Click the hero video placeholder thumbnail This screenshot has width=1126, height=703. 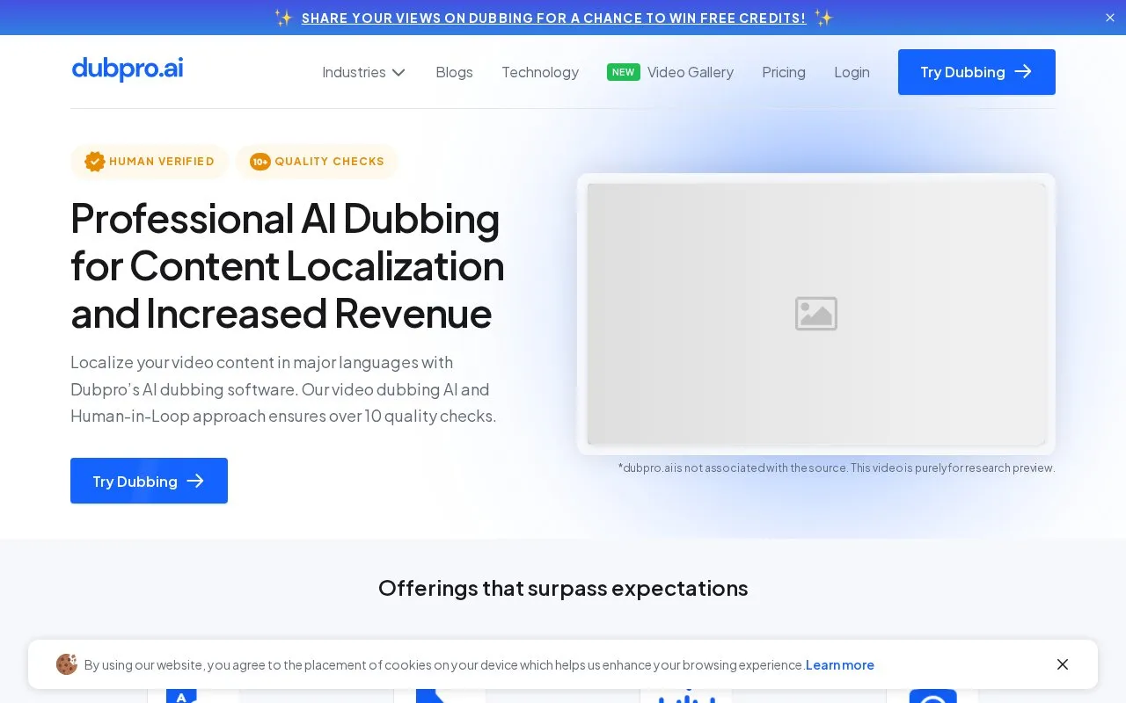(816, 314)
